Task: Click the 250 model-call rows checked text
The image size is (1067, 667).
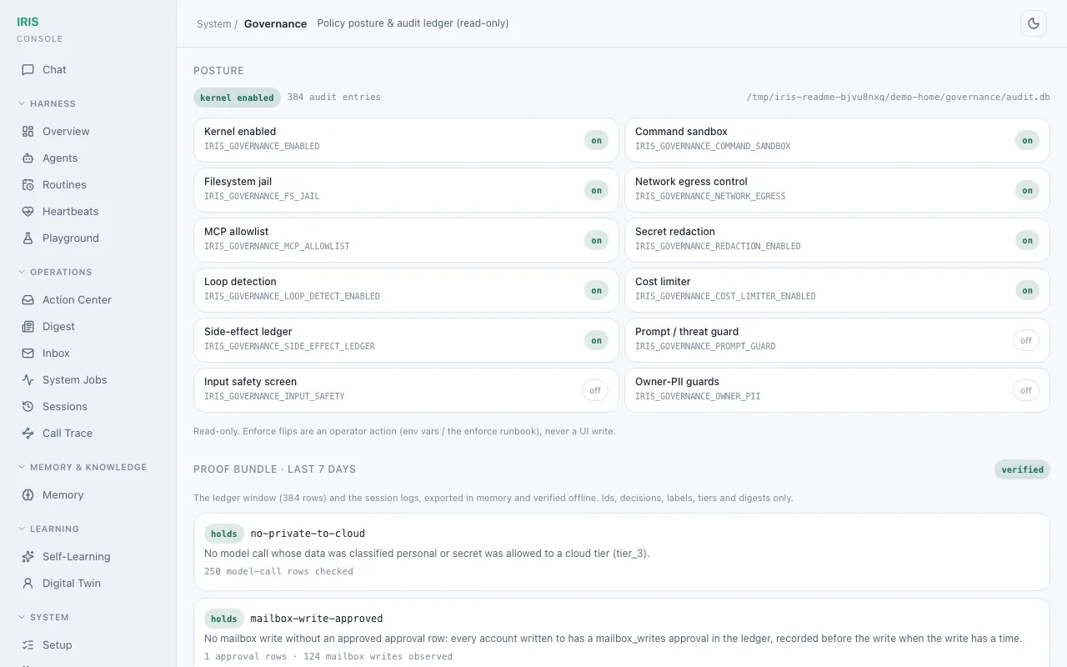Action: pyautogui.click(x=278, y=572)
